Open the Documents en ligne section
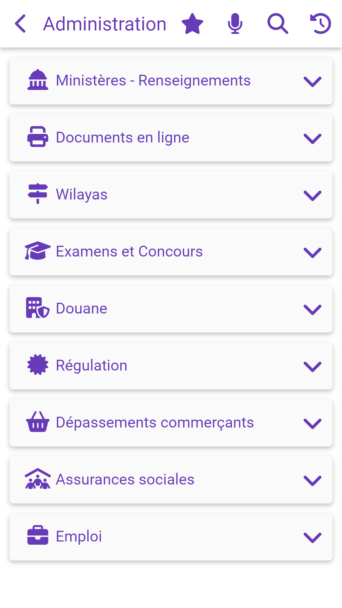The width and height of the screenshot is (342, 608). pos(123,138)
